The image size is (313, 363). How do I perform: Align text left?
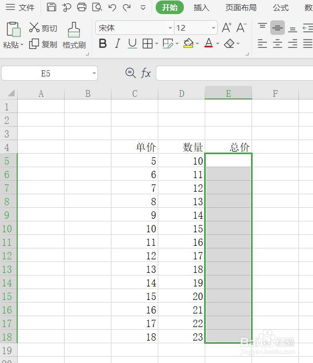pos(262,44)
